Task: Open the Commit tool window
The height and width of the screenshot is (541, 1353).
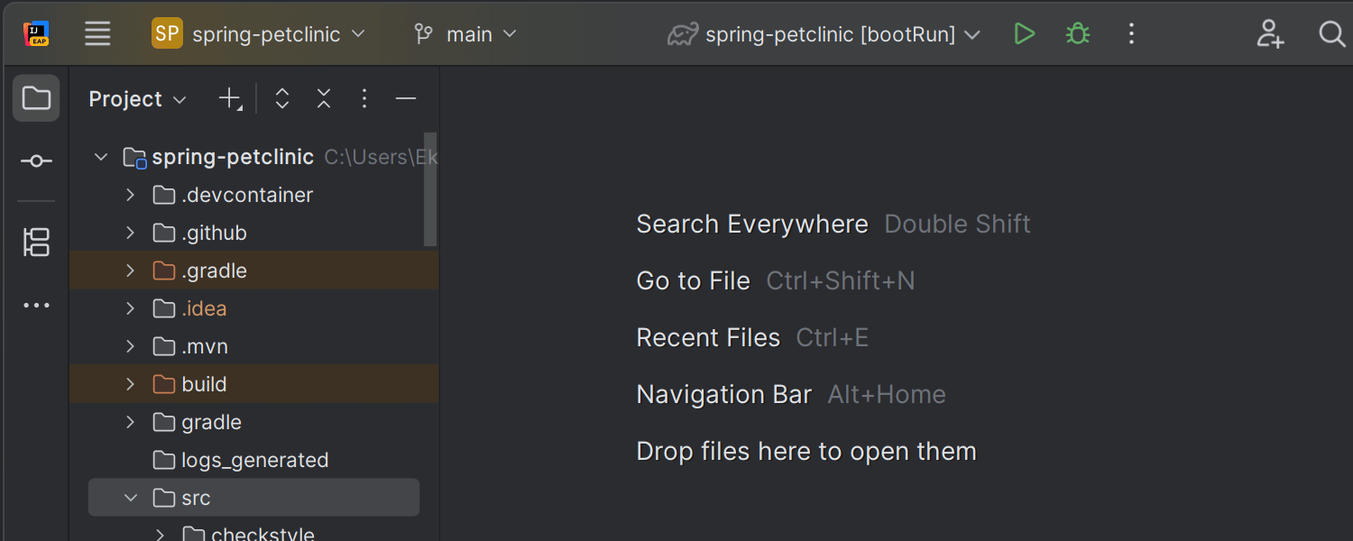Action: (x=36, y=160)
